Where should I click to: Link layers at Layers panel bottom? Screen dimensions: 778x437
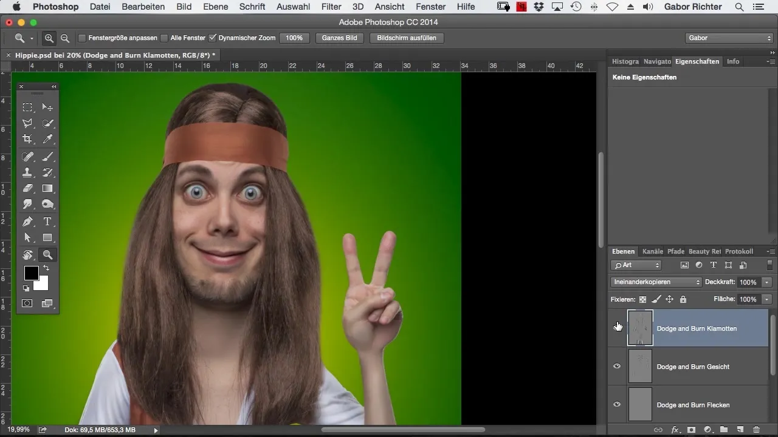tap(658, 430)
